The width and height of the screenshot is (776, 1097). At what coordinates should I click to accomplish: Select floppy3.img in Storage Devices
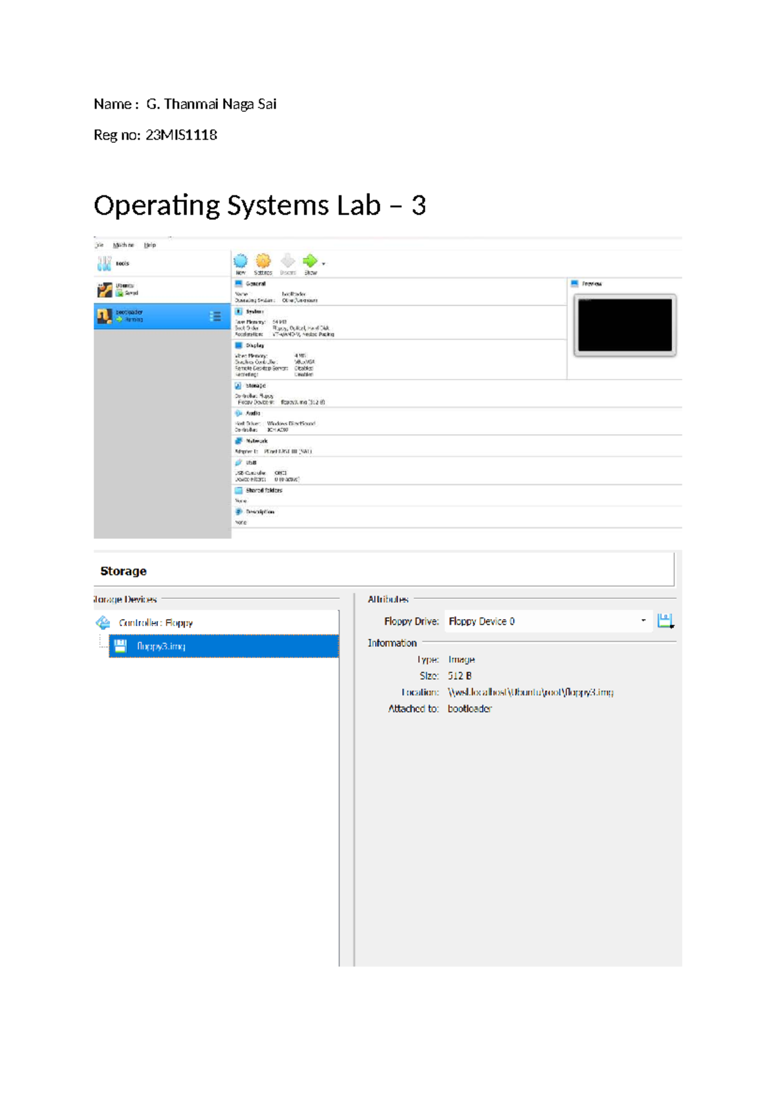point(224,646)
